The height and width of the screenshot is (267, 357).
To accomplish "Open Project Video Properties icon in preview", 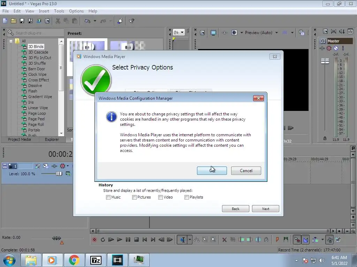I will click(x=202, y=33).
